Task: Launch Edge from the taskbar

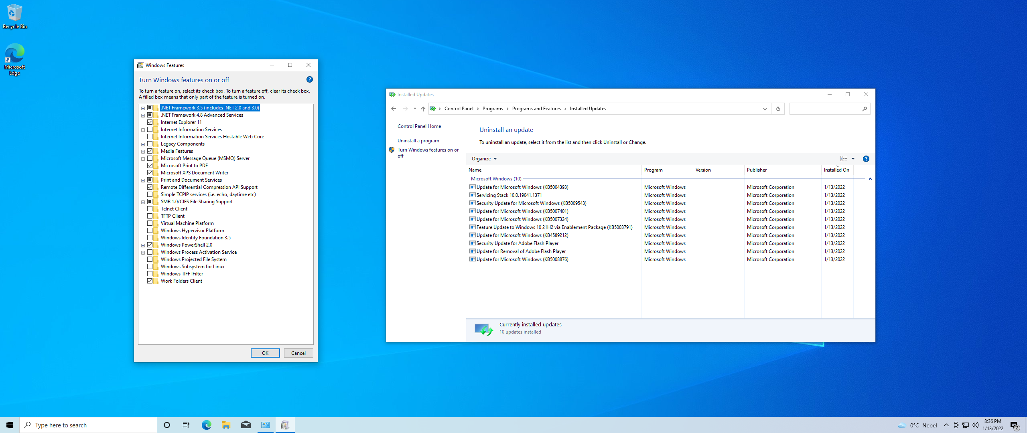Action: pyautogui.click(x=206, y=425)
